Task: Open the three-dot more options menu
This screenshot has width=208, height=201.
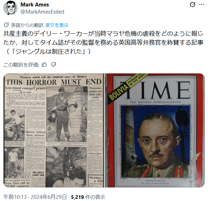Action: tap(202, 5)
